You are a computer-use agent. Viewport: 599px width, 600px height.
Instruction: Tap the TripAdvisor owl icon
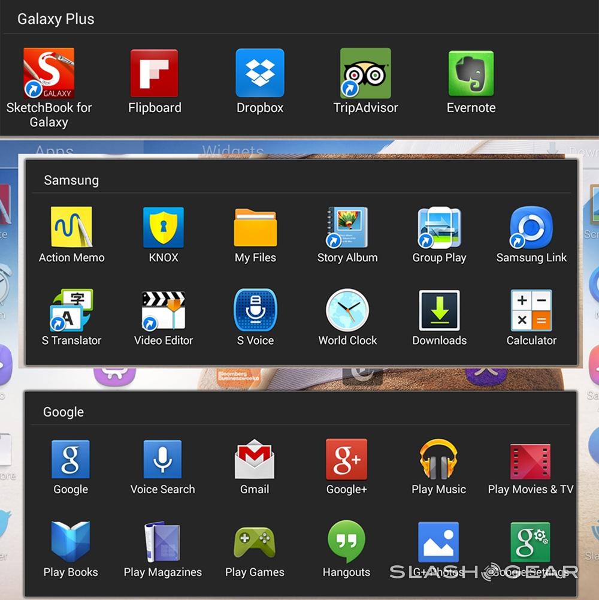coord(365,74)
